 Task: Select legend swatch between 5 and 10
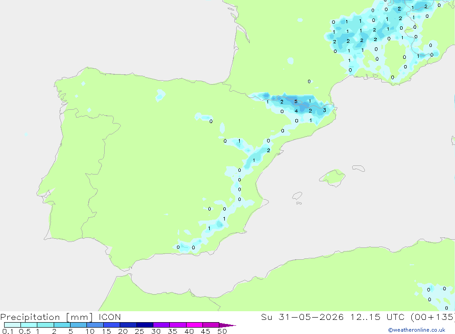pos(78,325)
